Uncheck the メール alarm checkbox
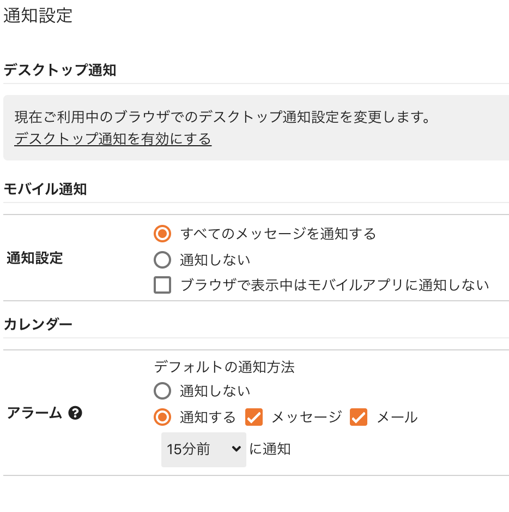Screen dimensions: 509x512 click(359, 418)
